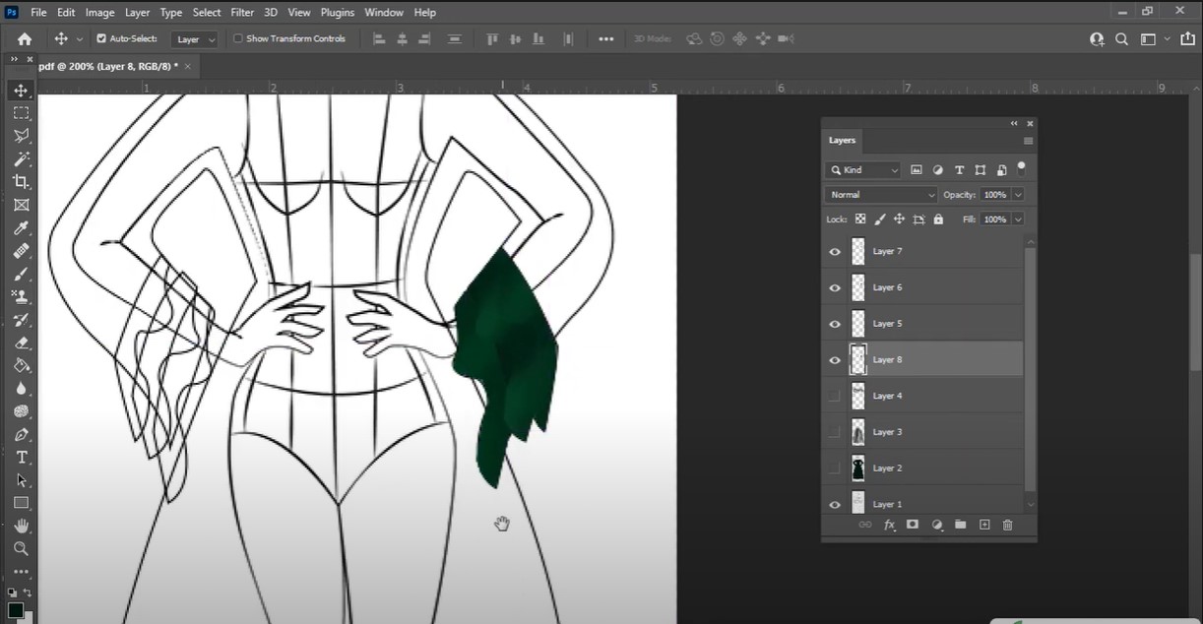
Task: Delete layer using trash icon
Action: [1007, 526]
